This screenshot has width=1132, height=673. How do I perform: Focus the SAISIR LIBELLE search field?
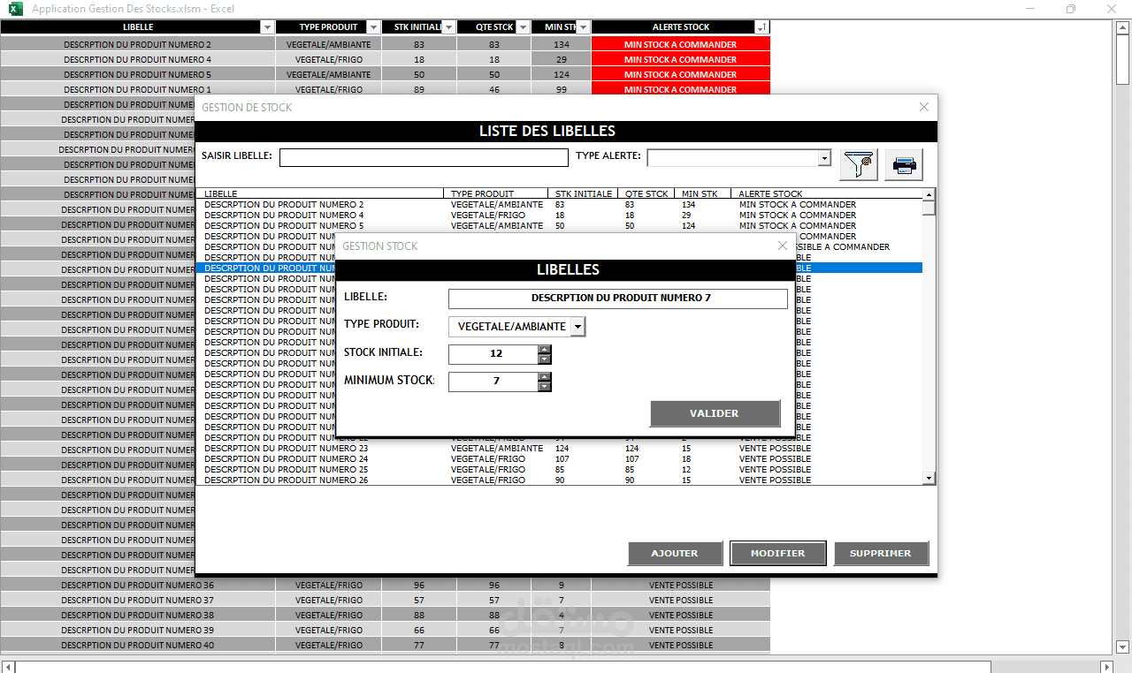pos(424,157)
